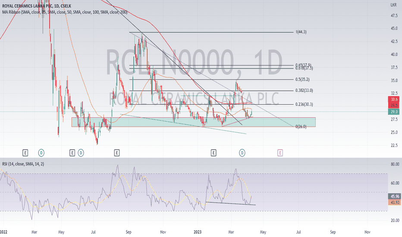Click the ROYAL CERAMICS LANKA PLC symbol title
This screenshot has width=402, height=237.
pos(37,6)
